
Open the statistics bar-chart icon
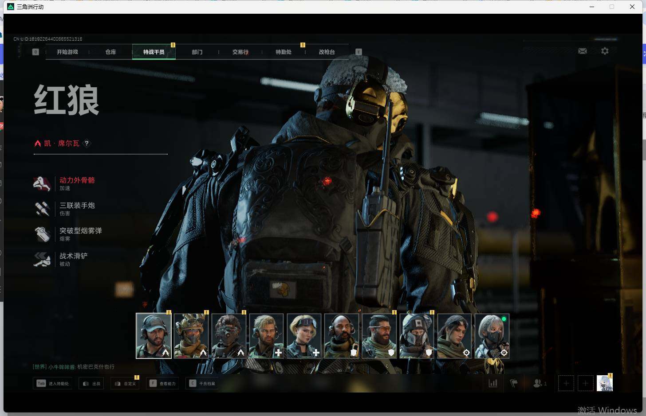pos(493,383)
